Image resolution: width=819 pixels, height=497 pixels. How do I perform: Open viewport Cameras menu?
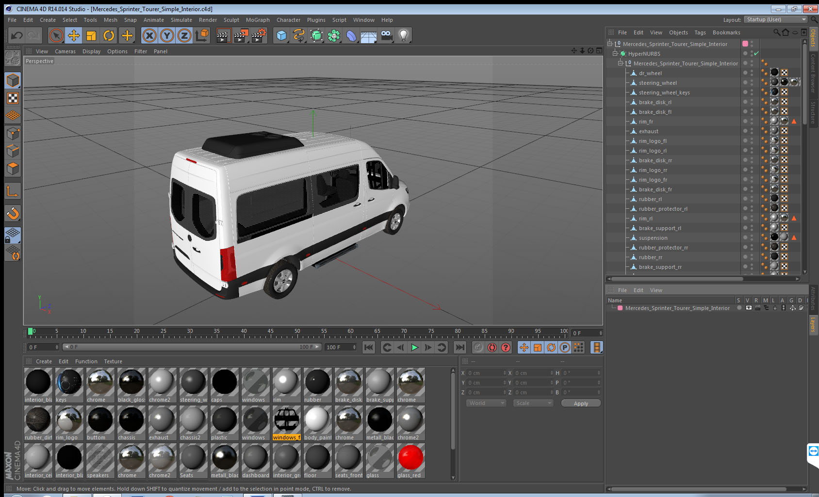click(x=65, y=51)
